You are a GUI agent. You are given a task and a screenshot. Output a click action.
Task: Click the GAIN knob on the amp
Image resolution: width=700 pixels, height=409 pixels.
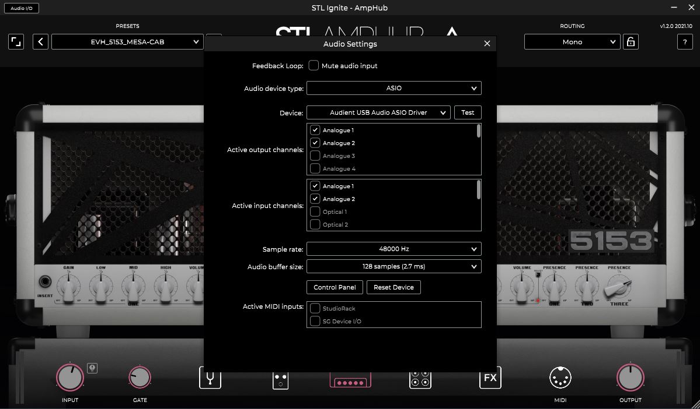click(x=68, y=287)
